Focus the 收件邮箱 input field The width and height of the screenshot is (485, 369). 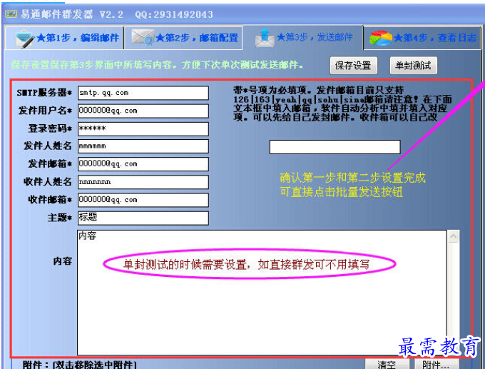[143, 200]
